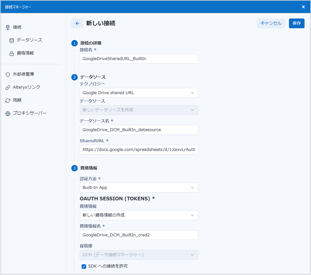Click the sync arrows icon
This screenshot has height=275, width=311.
[8, 101]
